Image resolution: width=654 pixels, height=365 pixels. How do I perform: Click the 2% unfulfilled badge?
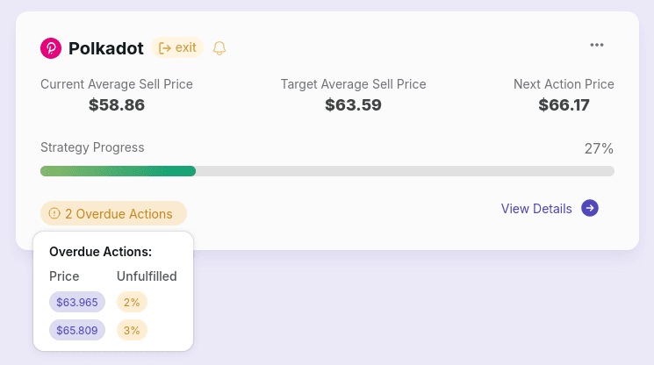pyautogui.click(x=132, y=302)
